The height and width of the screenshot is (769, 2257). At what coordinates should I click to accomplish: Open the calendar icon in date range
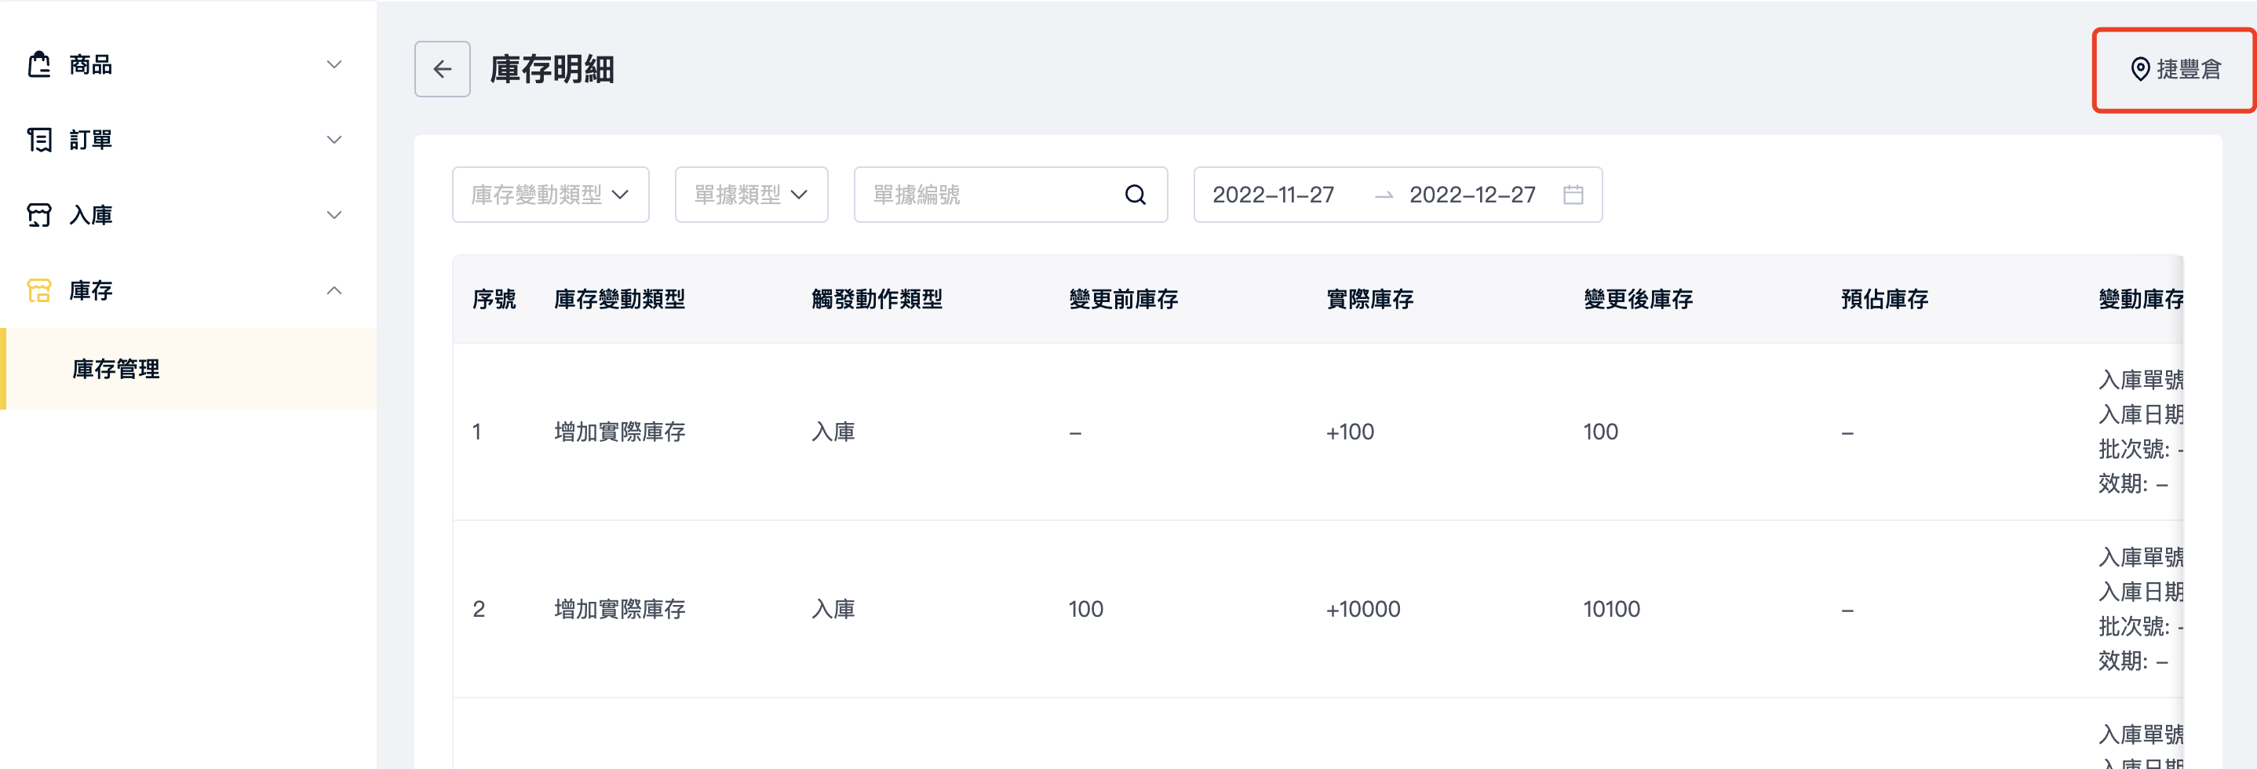(1573, 195)
